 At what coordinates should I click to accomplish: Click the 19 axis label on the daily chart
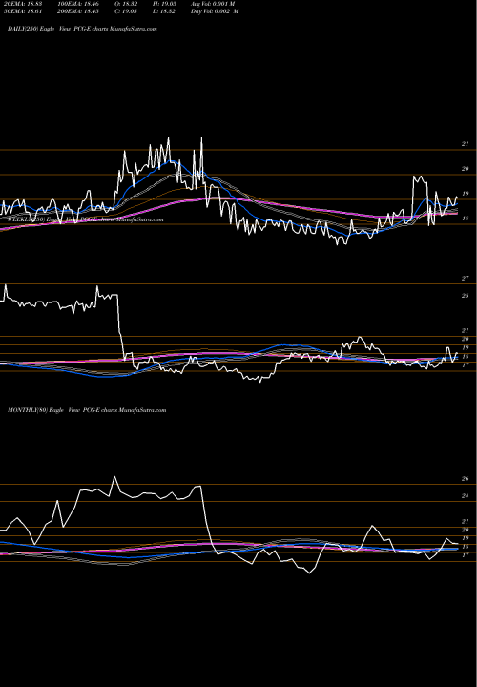tap(466, 193)
